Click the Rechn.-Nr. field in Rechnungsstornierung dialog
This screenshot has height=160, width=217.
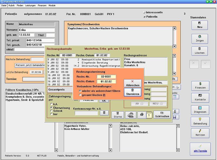click(106, 77)
